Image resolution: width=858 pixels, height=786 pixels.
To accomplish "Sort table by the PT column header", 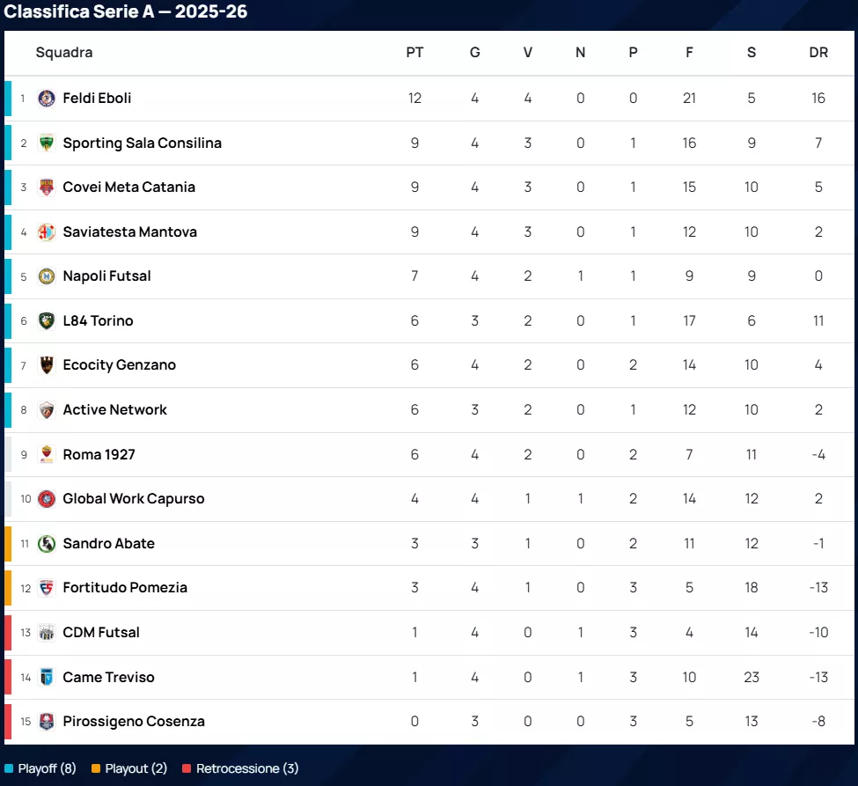I will point(414,53).
